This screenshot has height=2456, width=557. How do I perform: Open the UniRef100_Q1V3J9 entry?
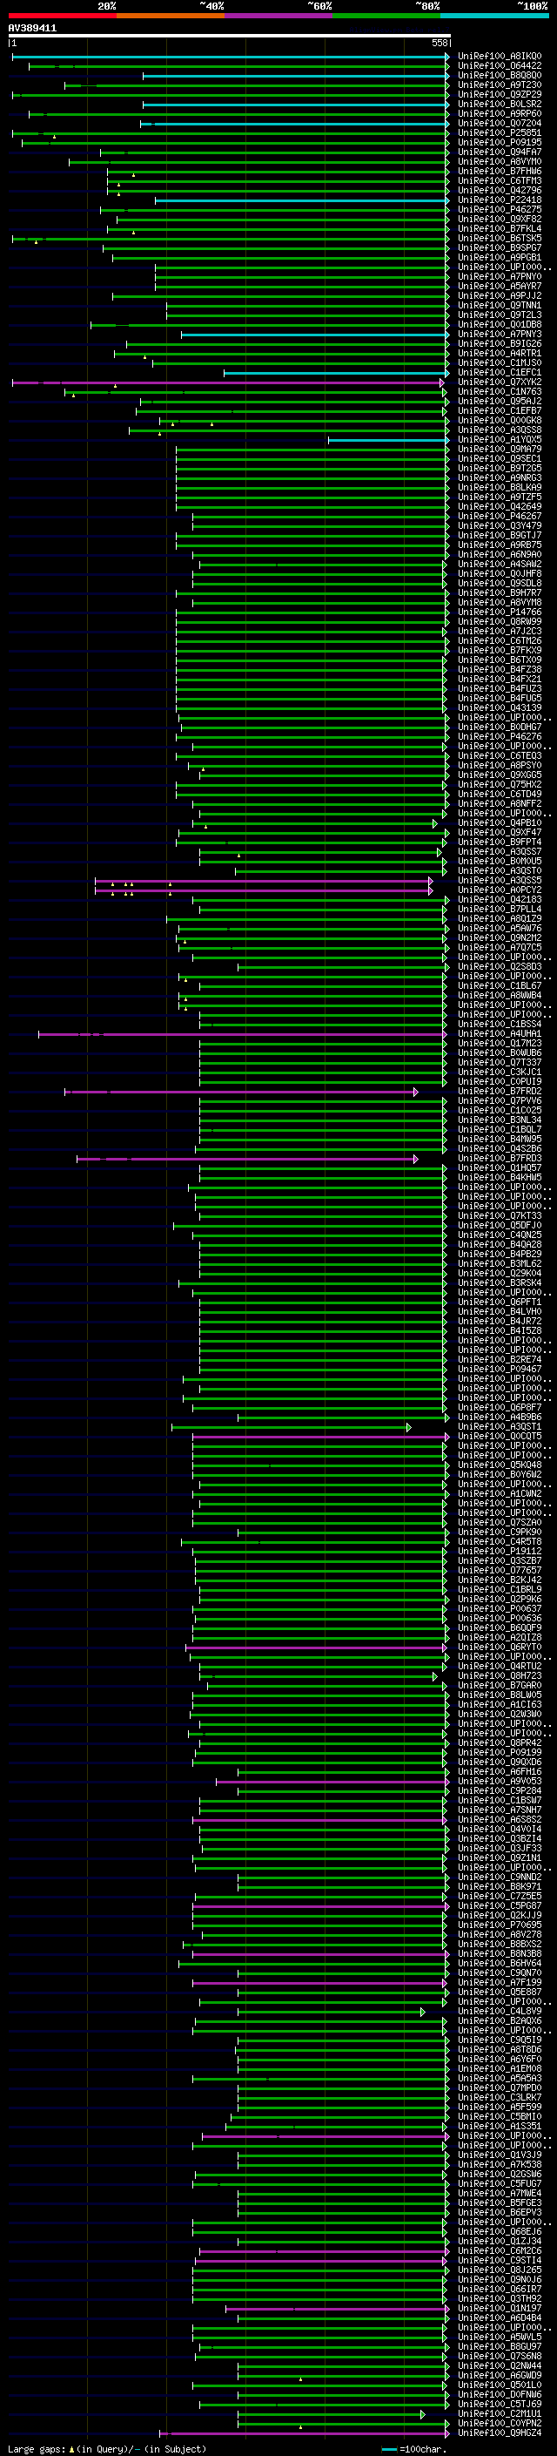(x=499, y=2155)
